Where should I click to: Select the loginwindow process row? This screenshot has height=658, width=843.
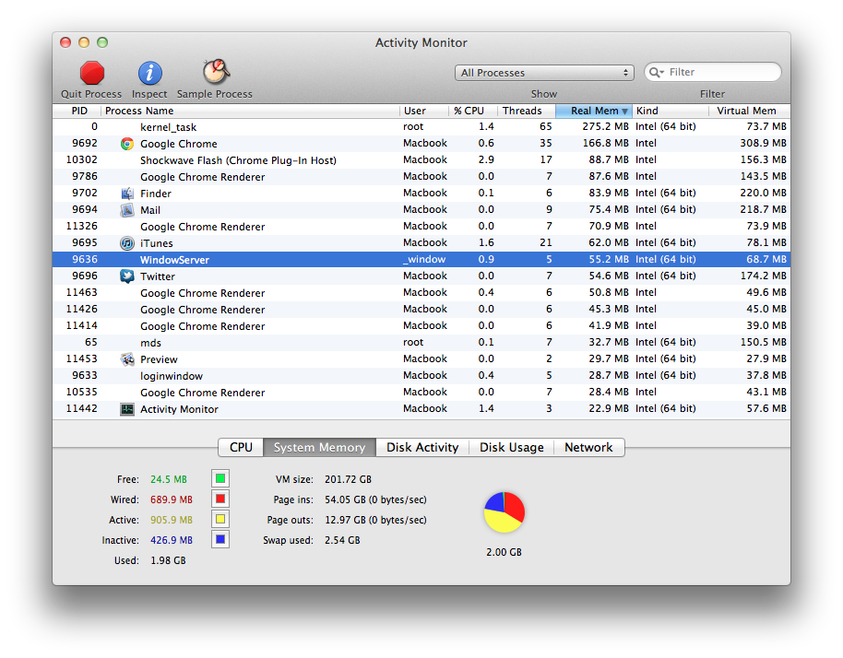(421, 376)
